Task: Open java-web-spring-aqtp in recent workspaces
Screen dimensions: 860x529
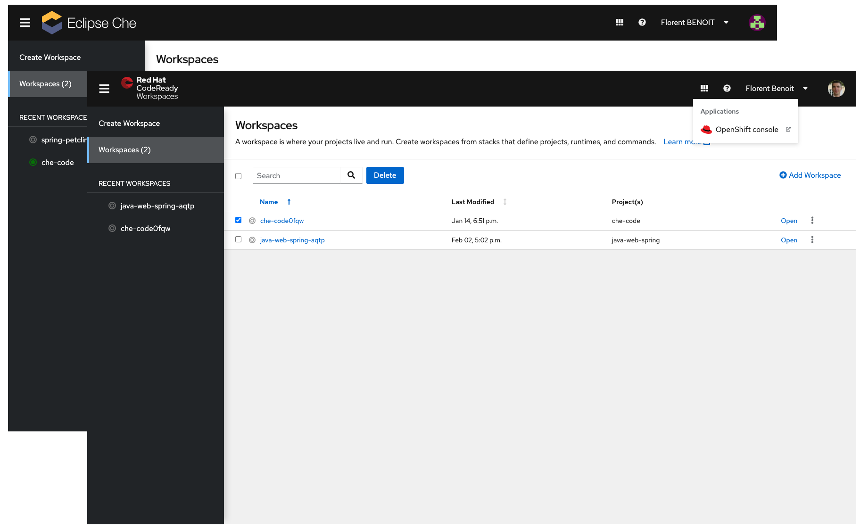Action: click(157, 206)
